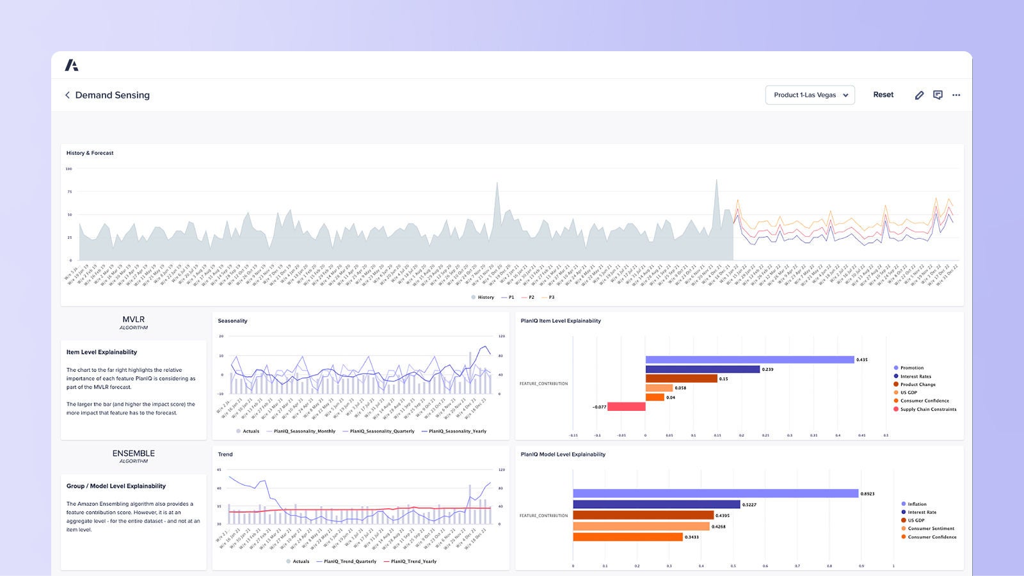Open the comment icon in the header
Screen dimensions: 1024x576
[x=938, y=95]
